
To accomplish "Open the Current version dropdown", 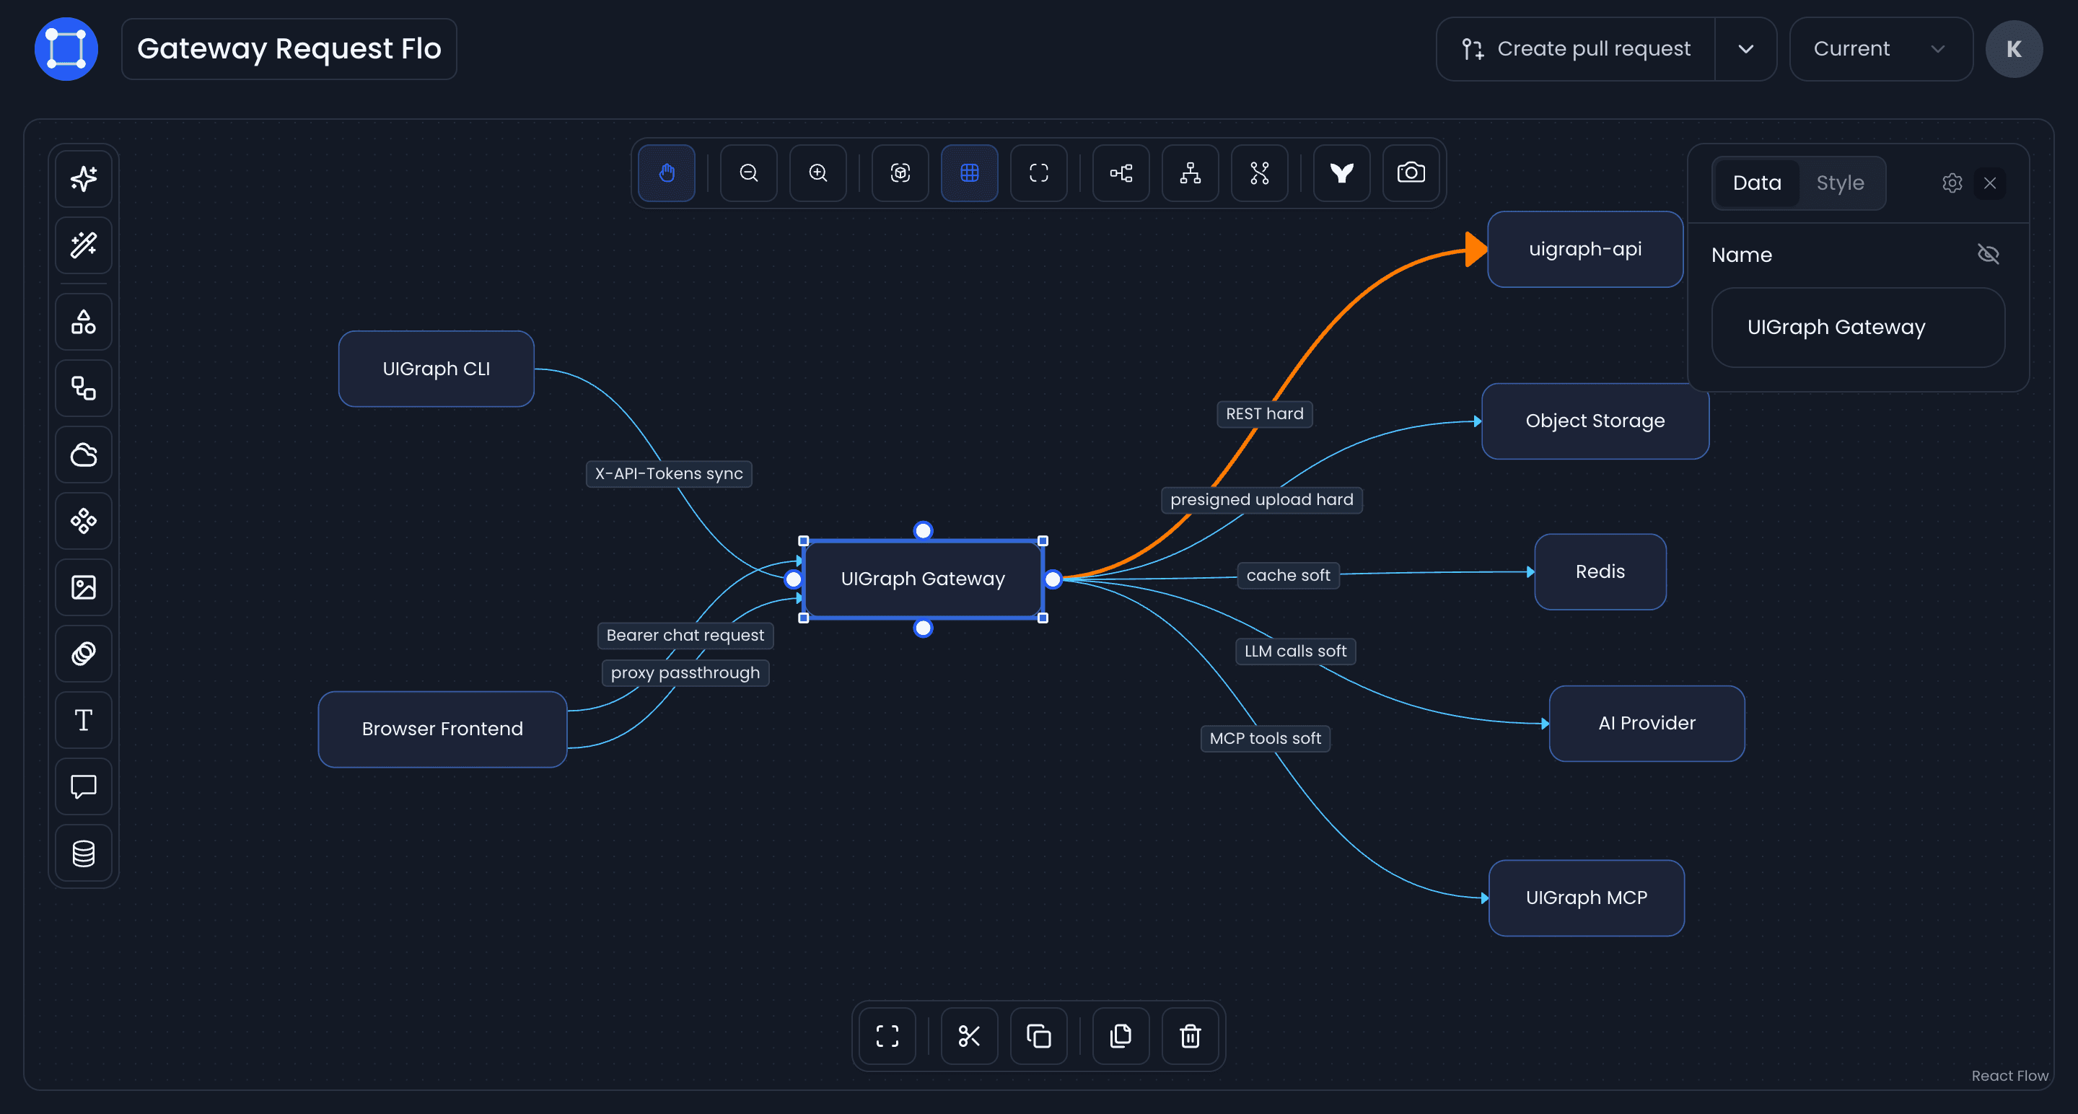I will click(x=1880, y=49).
